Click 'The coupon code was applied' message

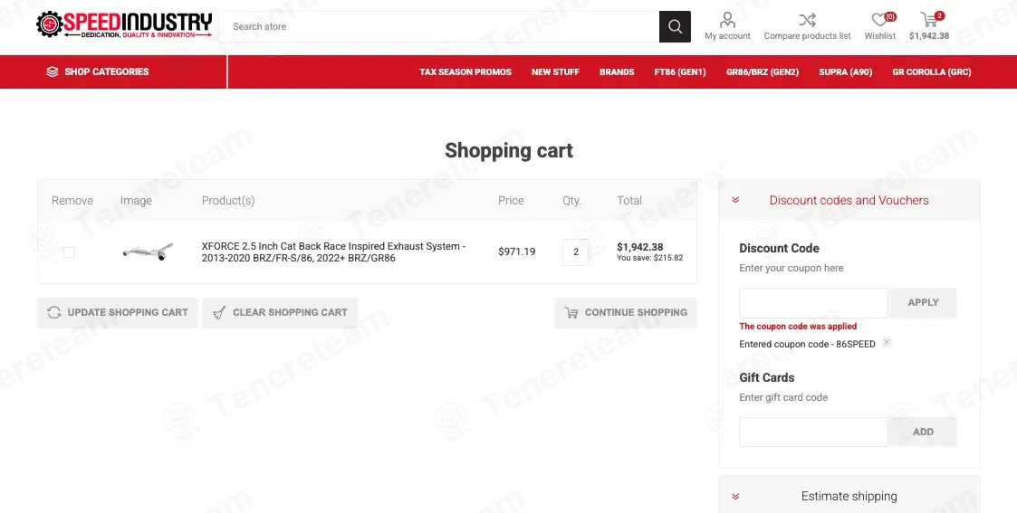(x=798, y=327)
